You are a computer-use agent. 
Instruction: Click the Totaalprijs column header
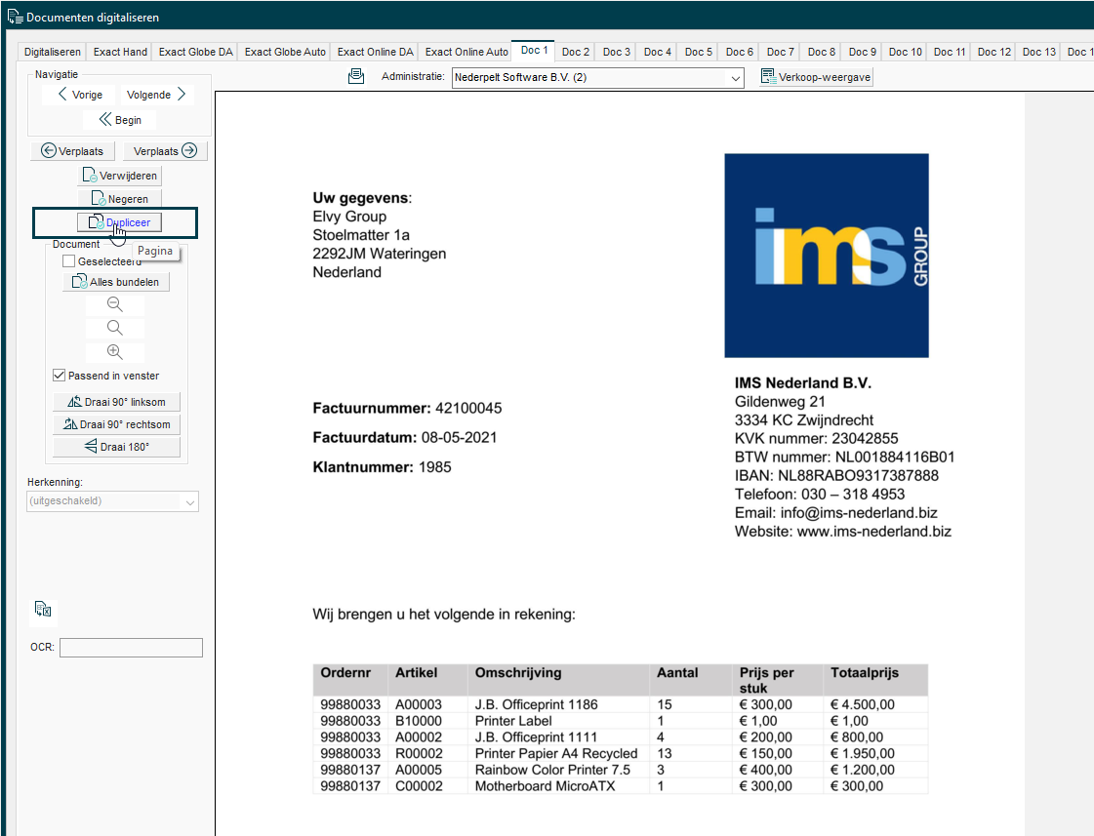[865, 673]
